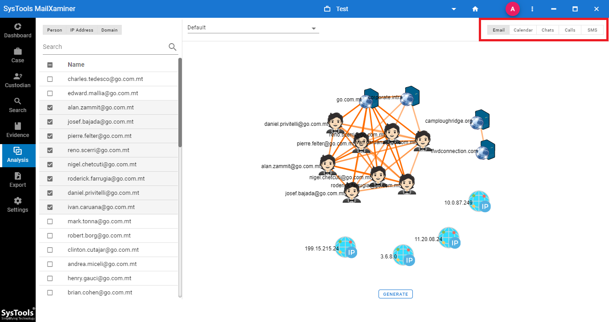Select the daniel.privitelli person node in graph
609x322 pixels.
click(334, 123)
